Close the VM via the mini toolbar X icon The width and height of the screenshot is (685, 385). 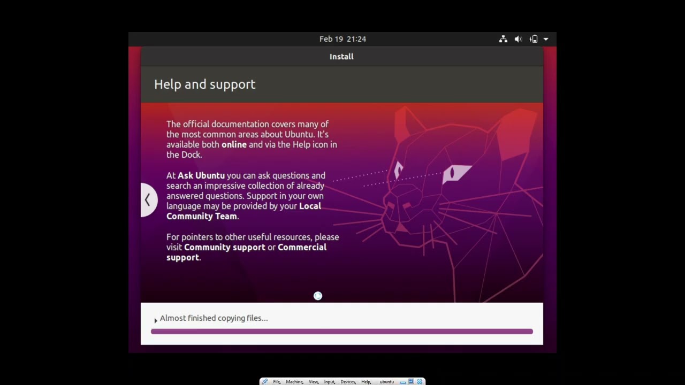420,382
